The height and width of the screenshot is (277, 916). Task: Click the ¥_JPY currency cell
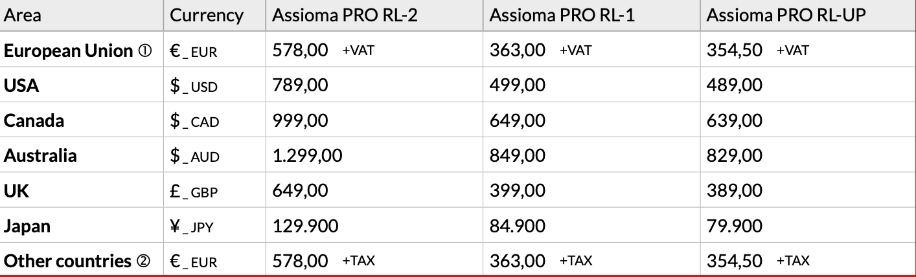pos(192,226)
